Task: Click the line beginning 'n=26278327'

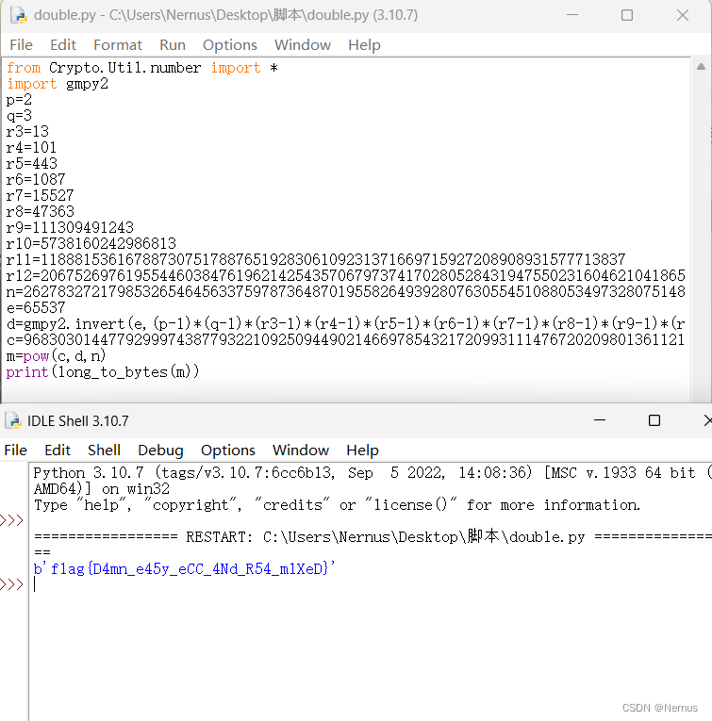Action: pyautogui.click(x=346, y=291)
